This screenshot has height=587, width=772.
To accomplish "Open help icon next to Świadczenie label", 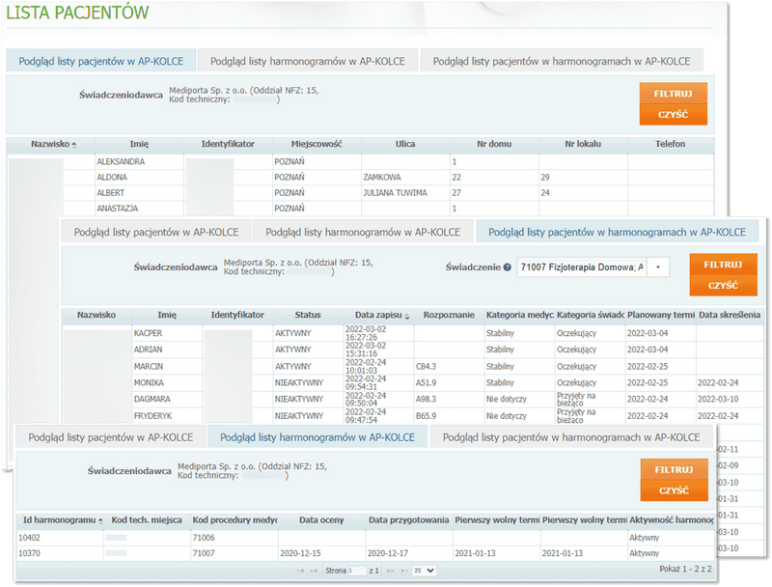I will (x=508, y=267).
